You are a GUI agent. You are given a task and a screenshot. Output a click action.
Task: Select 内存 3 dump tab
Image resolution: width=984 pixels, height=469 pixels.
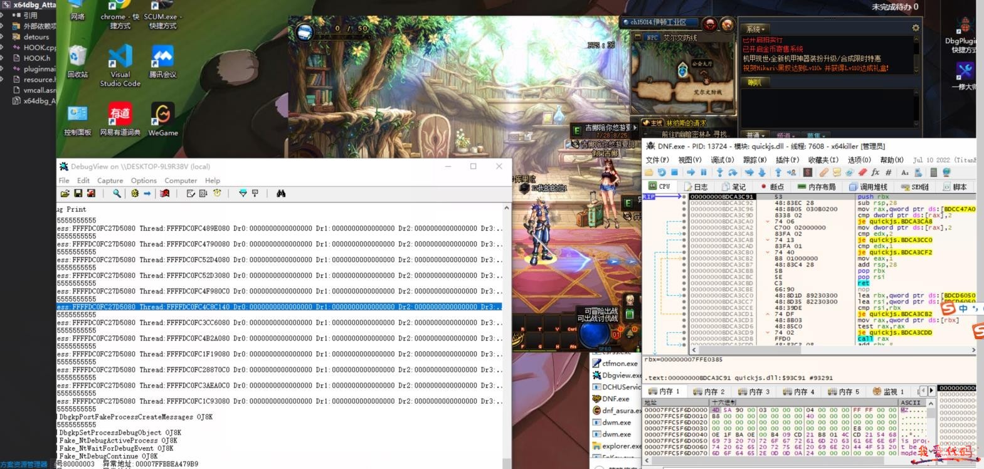coord(753,391)
